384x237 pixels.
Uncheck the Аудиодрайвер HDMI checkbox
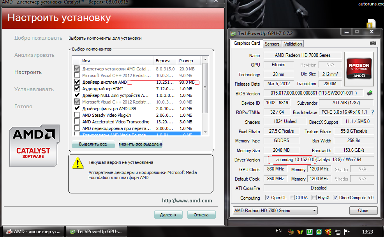click(x=77, y=88)
